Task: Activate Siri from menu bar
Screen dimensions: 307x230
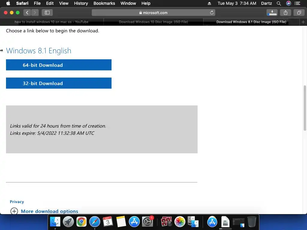Action: point(289,3)
